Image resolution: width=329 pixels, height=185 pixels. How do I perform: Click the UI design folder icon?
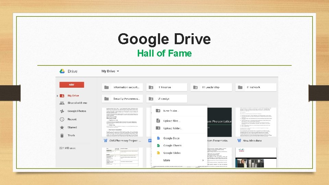pos(151,99)
